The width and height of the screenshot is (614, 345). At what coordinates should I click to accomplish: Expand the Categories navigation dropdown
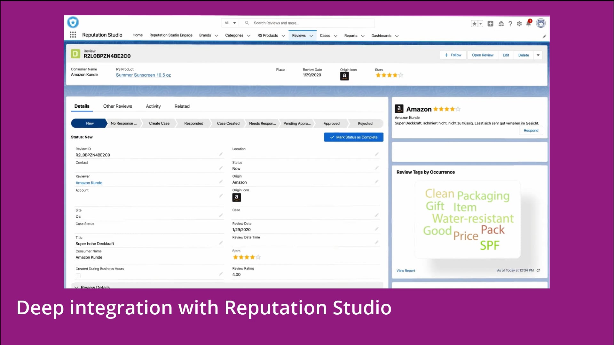click(248, 36)
